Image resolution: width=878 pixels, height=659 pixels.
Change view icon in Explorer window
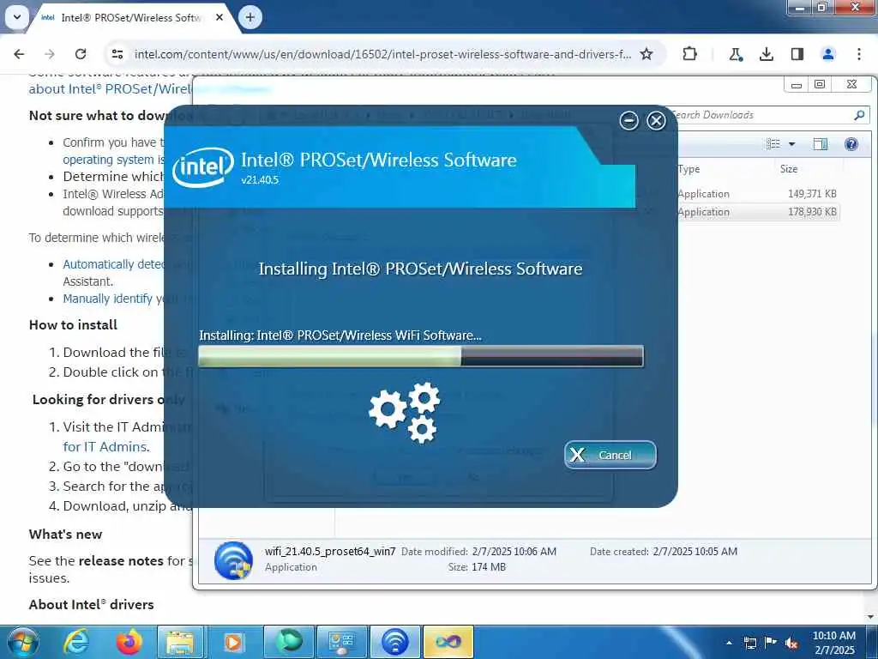pyautogui.click(x=773, y=144)
